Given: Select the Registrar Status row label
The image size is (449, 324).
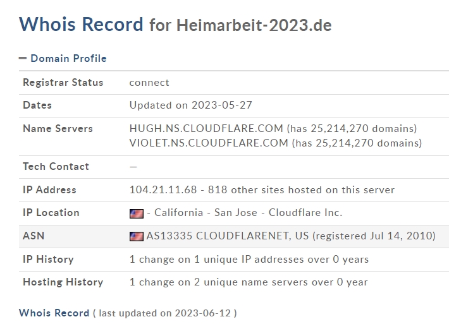Looking at the screenshot, I should (x=63, y=82).
